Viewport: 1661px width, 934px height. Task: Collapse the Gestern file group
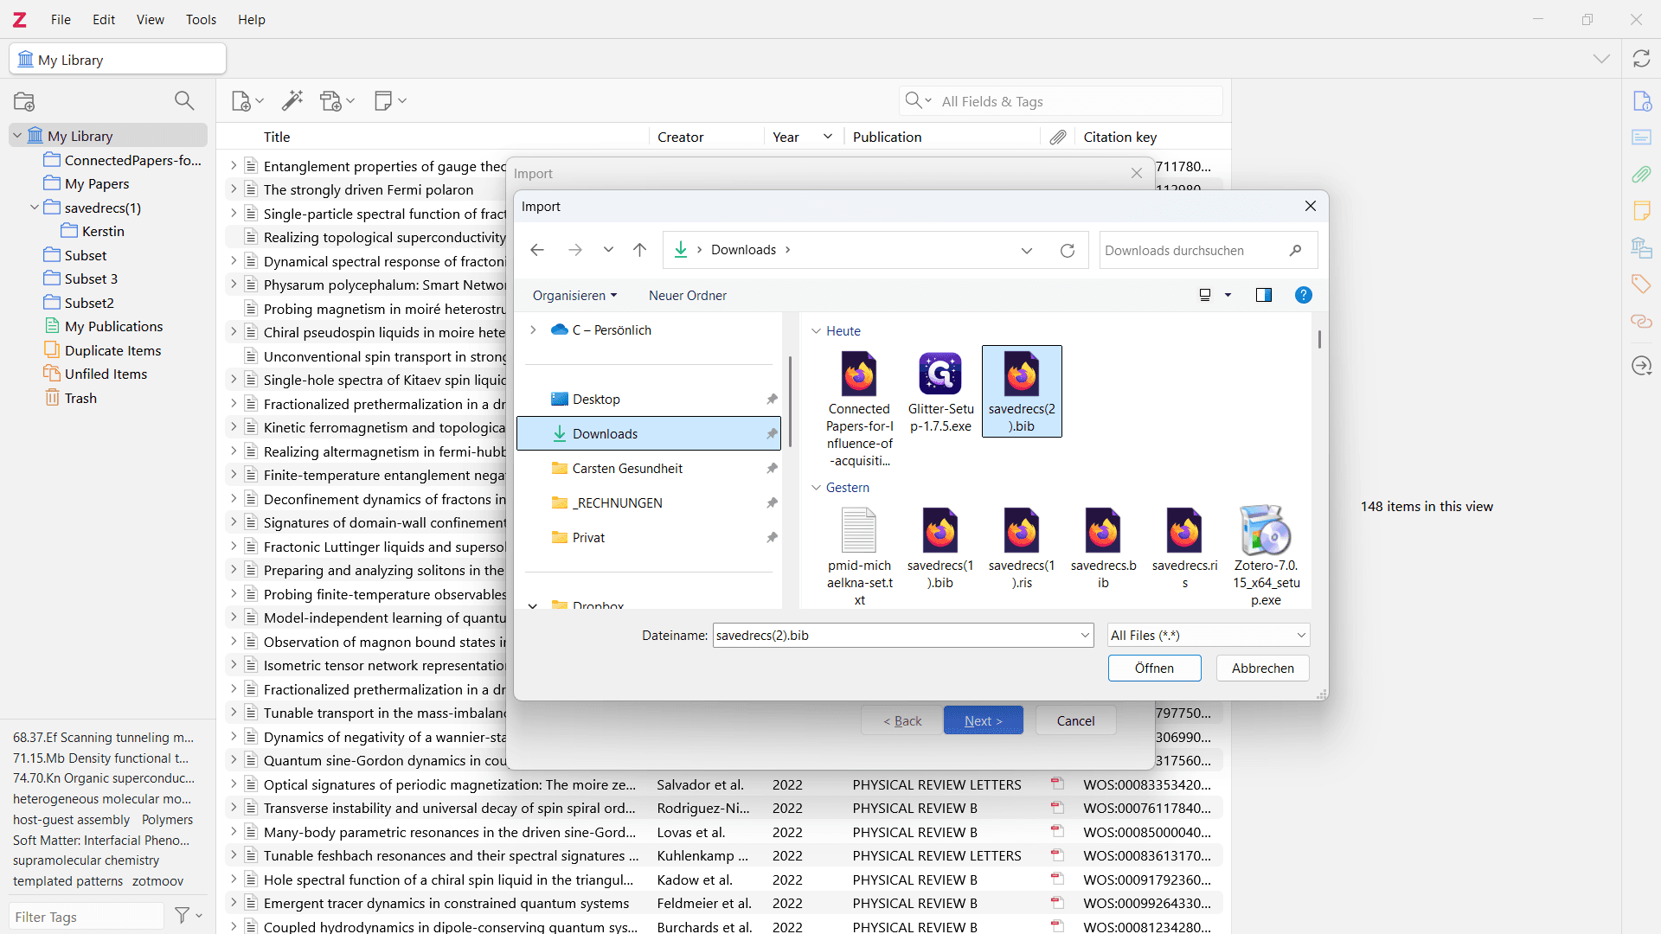816,488
